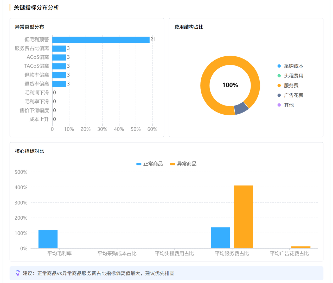The image size is (333, 283).
Task: Click 平均毛利率 axis label
Action: pyautogui.click(x=59, y=253)
